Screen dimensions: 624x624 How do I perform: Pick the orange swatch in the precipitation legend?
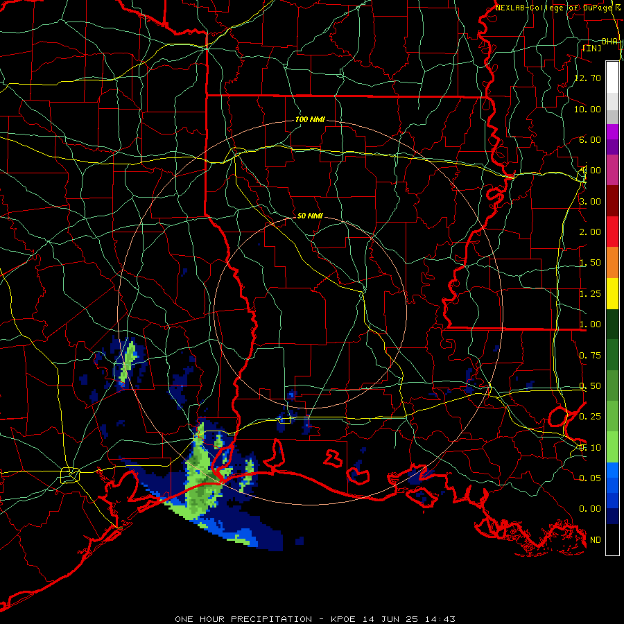[612, 263]
